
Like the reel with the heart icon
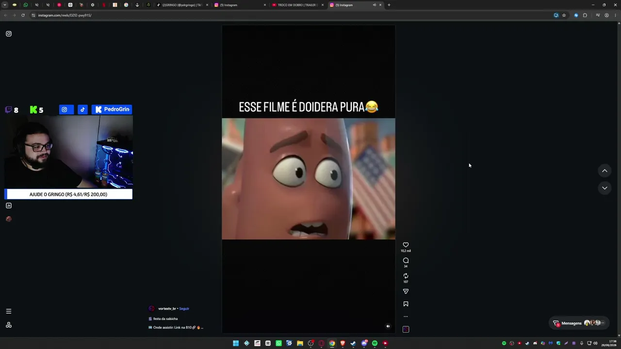(406, 245)
